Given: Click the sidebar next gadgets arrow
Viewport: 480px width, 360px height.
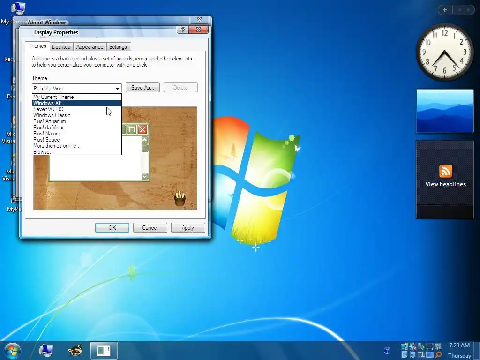Looking at the screenshot, I should (468, 10).
